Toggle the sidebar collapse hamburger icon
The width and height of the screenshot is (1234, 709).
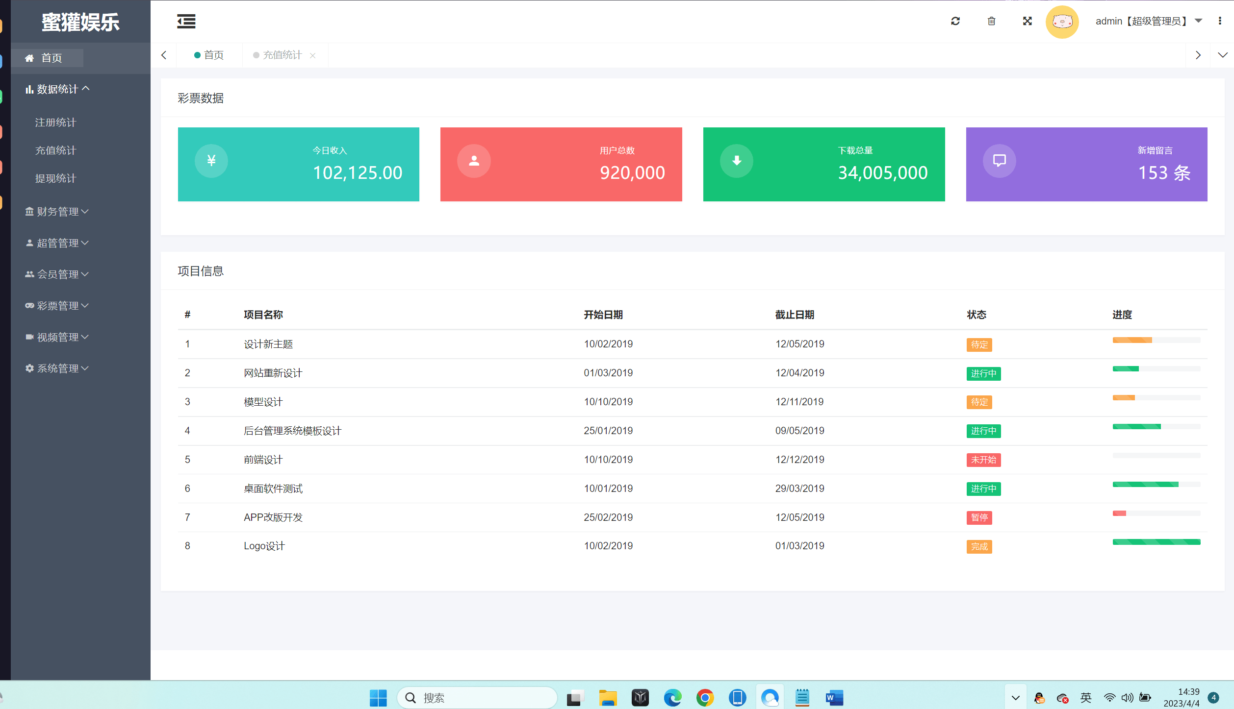tap(186, 21)
